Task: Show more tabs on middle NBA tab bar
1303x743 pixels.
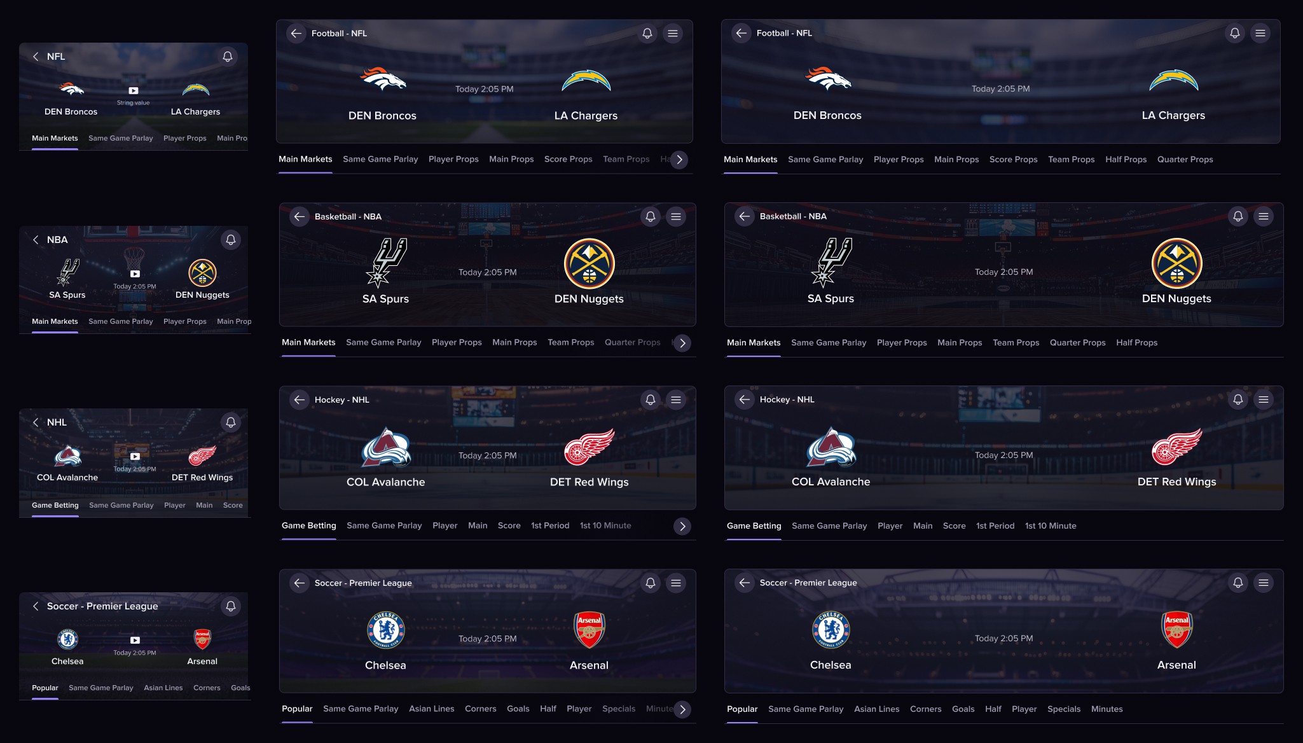Action: click(x=682, y=343)
